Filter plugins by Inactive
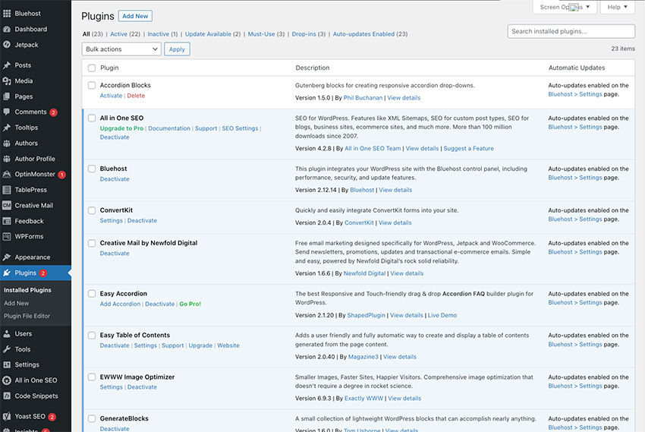645x432 pixels. coord(159,34)
